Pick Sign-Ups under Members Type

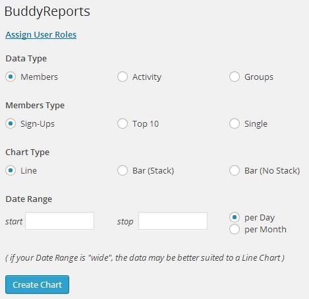pyautogui.click(x=11, y=123)
